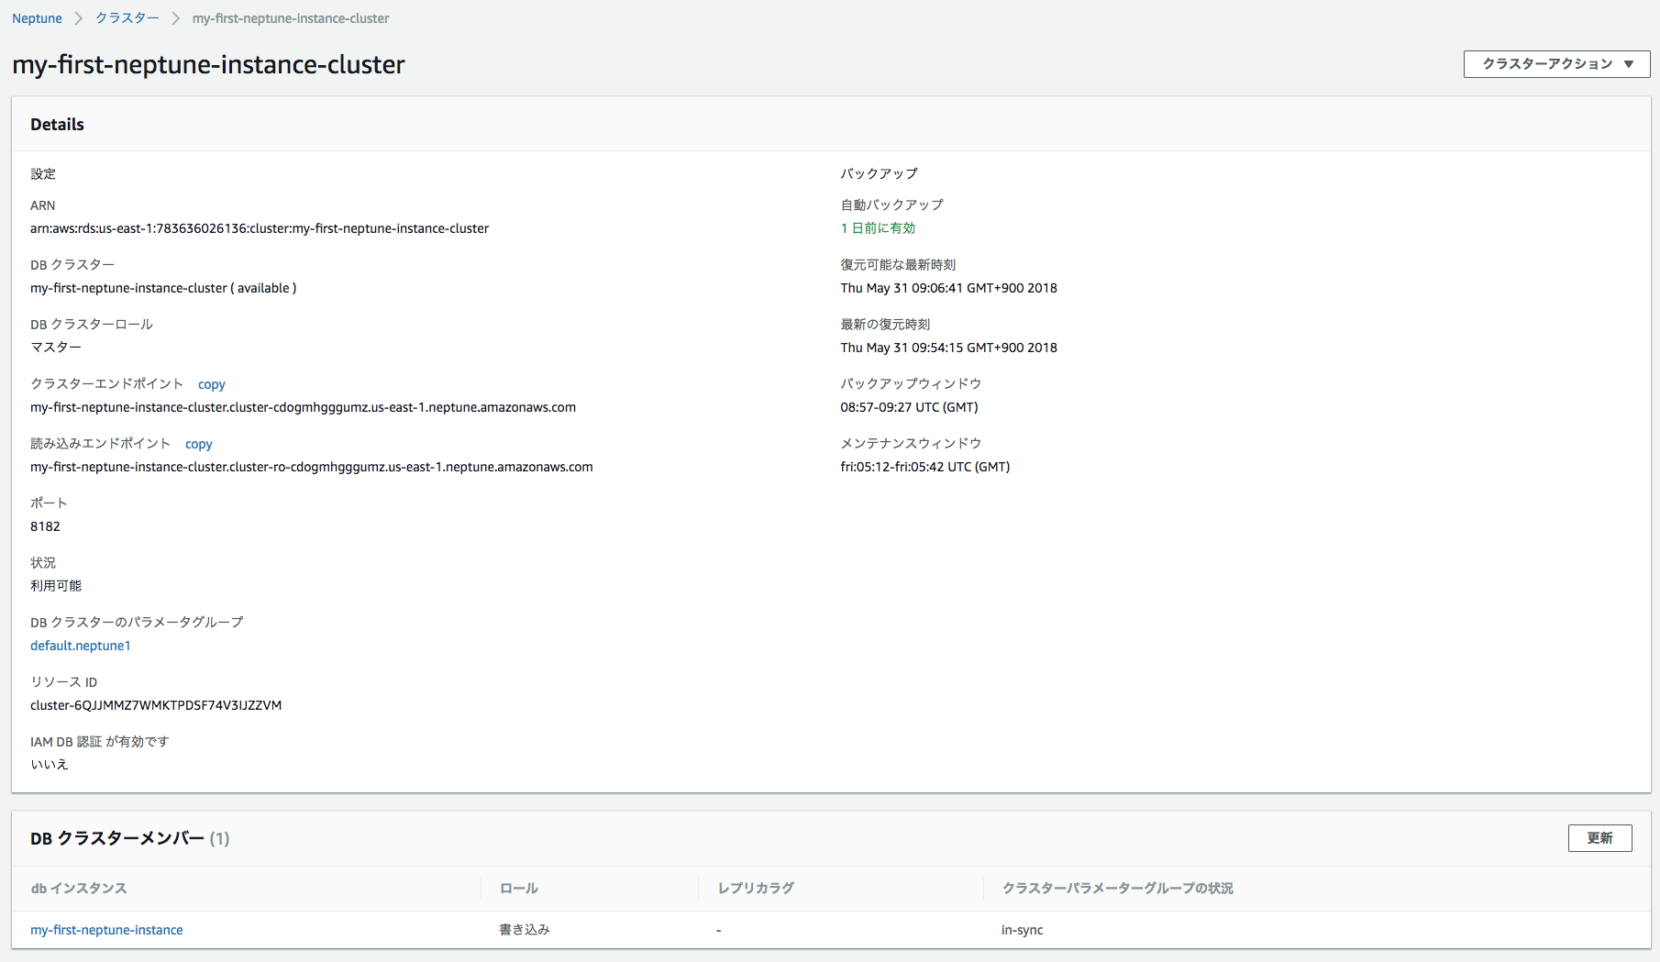Select the cluster endpoint address text
This screenshot has width=1660, height=962.
[303, 407]
